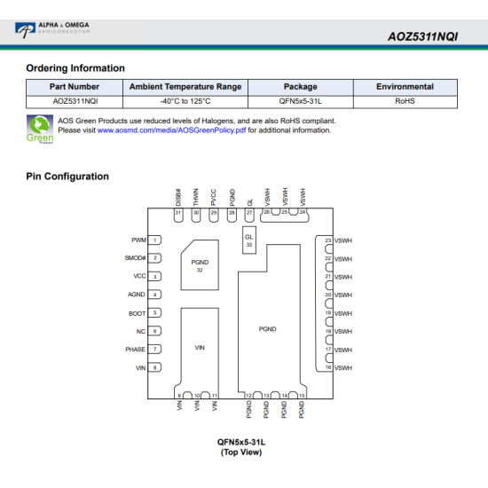Click pin 27 pad labeled GL
This screenshot has height=488, width=488.
tap(249, 215)
